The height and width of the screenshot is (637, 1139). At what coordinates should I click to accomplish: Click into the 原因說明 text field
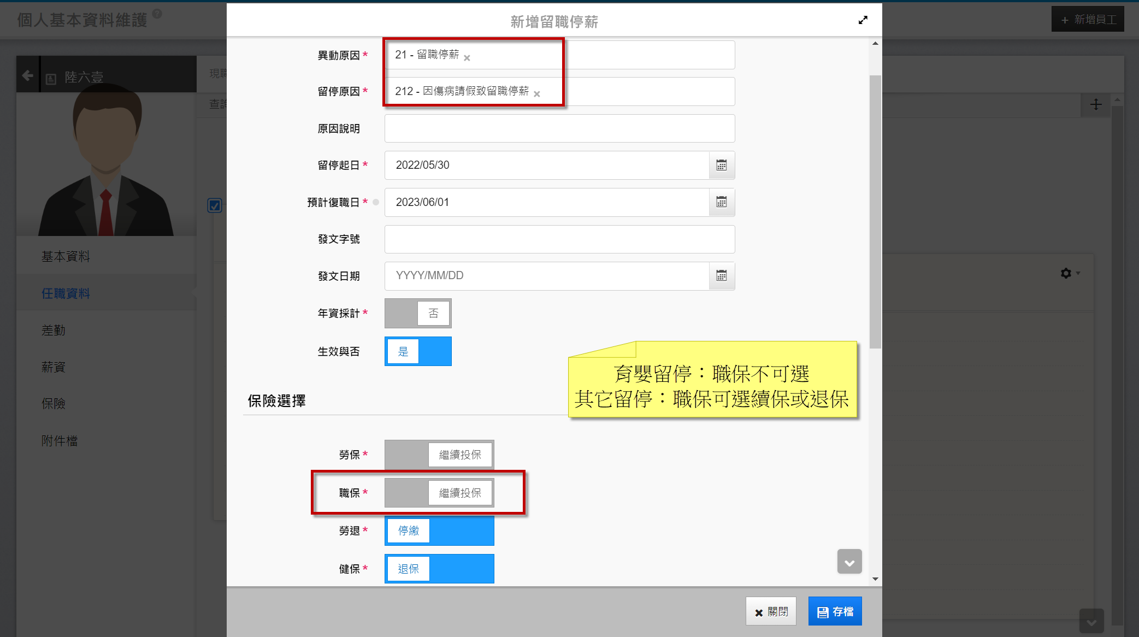pos(559,128)
